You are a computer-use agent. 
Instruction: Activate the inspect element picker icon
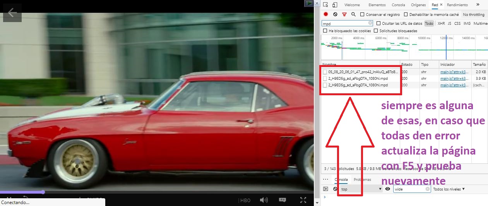[x=325, y=5]
